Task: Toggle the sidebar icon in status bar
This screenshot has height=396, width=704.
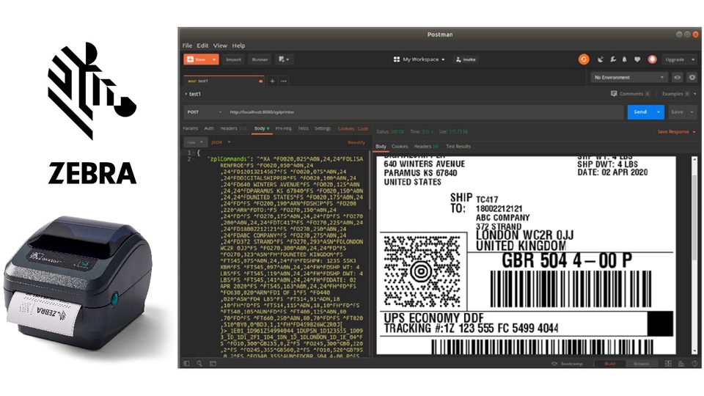Action: click(186, 363)
